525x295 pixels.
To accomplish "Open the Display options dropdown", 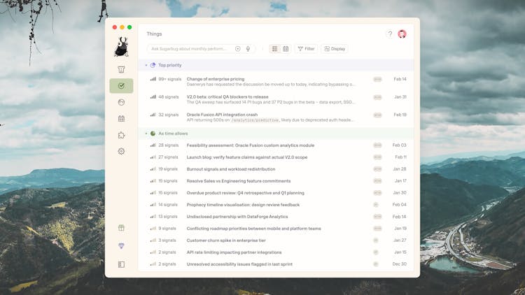I will coord(335,49).
